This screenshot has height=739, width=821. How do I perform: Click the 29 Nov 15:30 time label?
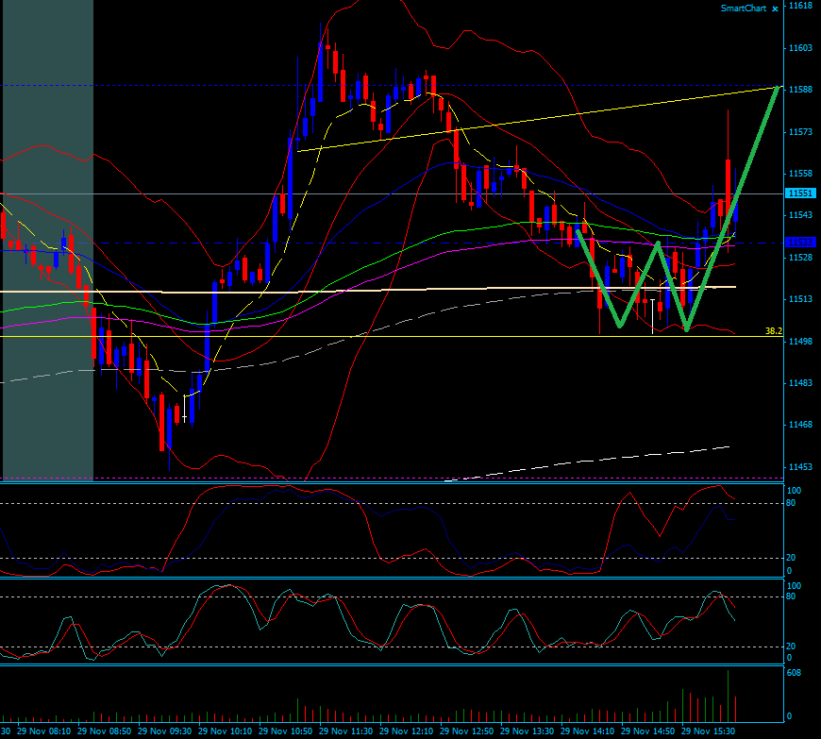tap(710, 731)
